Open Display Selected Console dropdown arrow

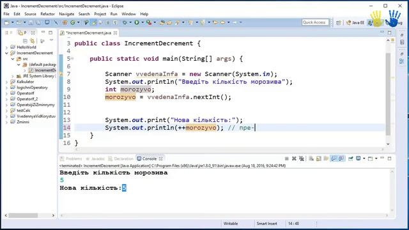[364, 158]
